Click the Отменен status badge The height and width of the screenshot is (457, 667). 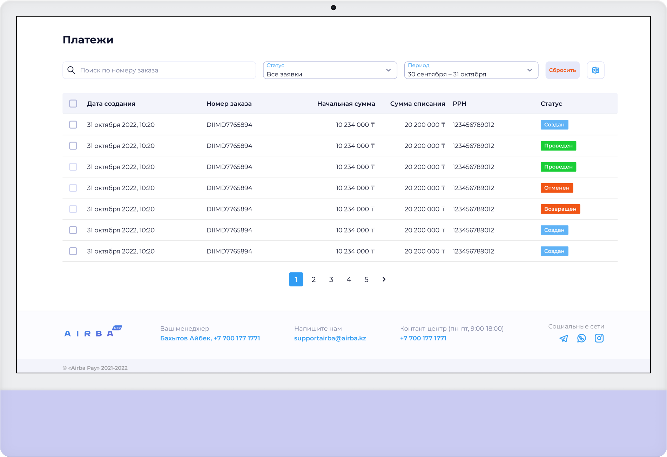click(x=557, y=188)
